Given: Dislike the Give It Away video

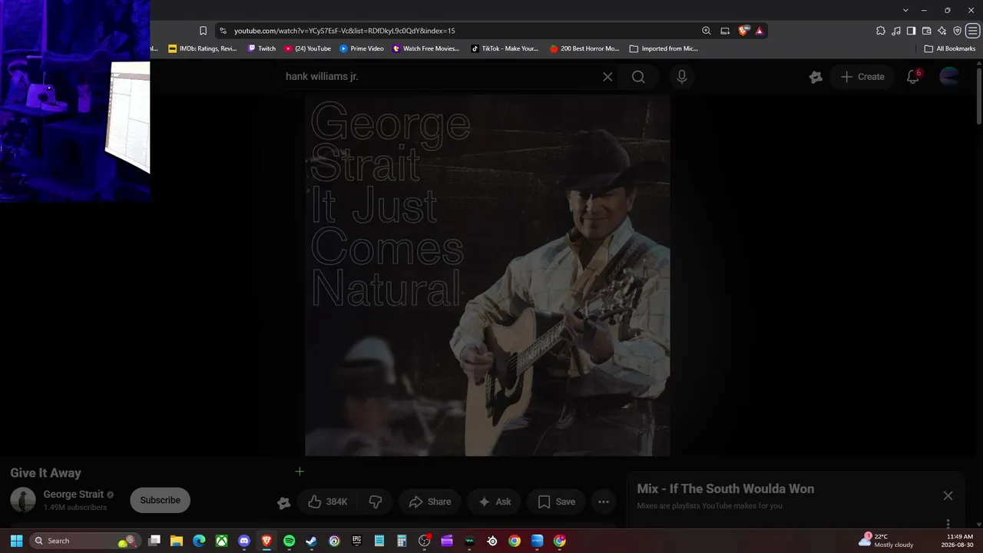Looking at the screenshot, I should (376, 502).
